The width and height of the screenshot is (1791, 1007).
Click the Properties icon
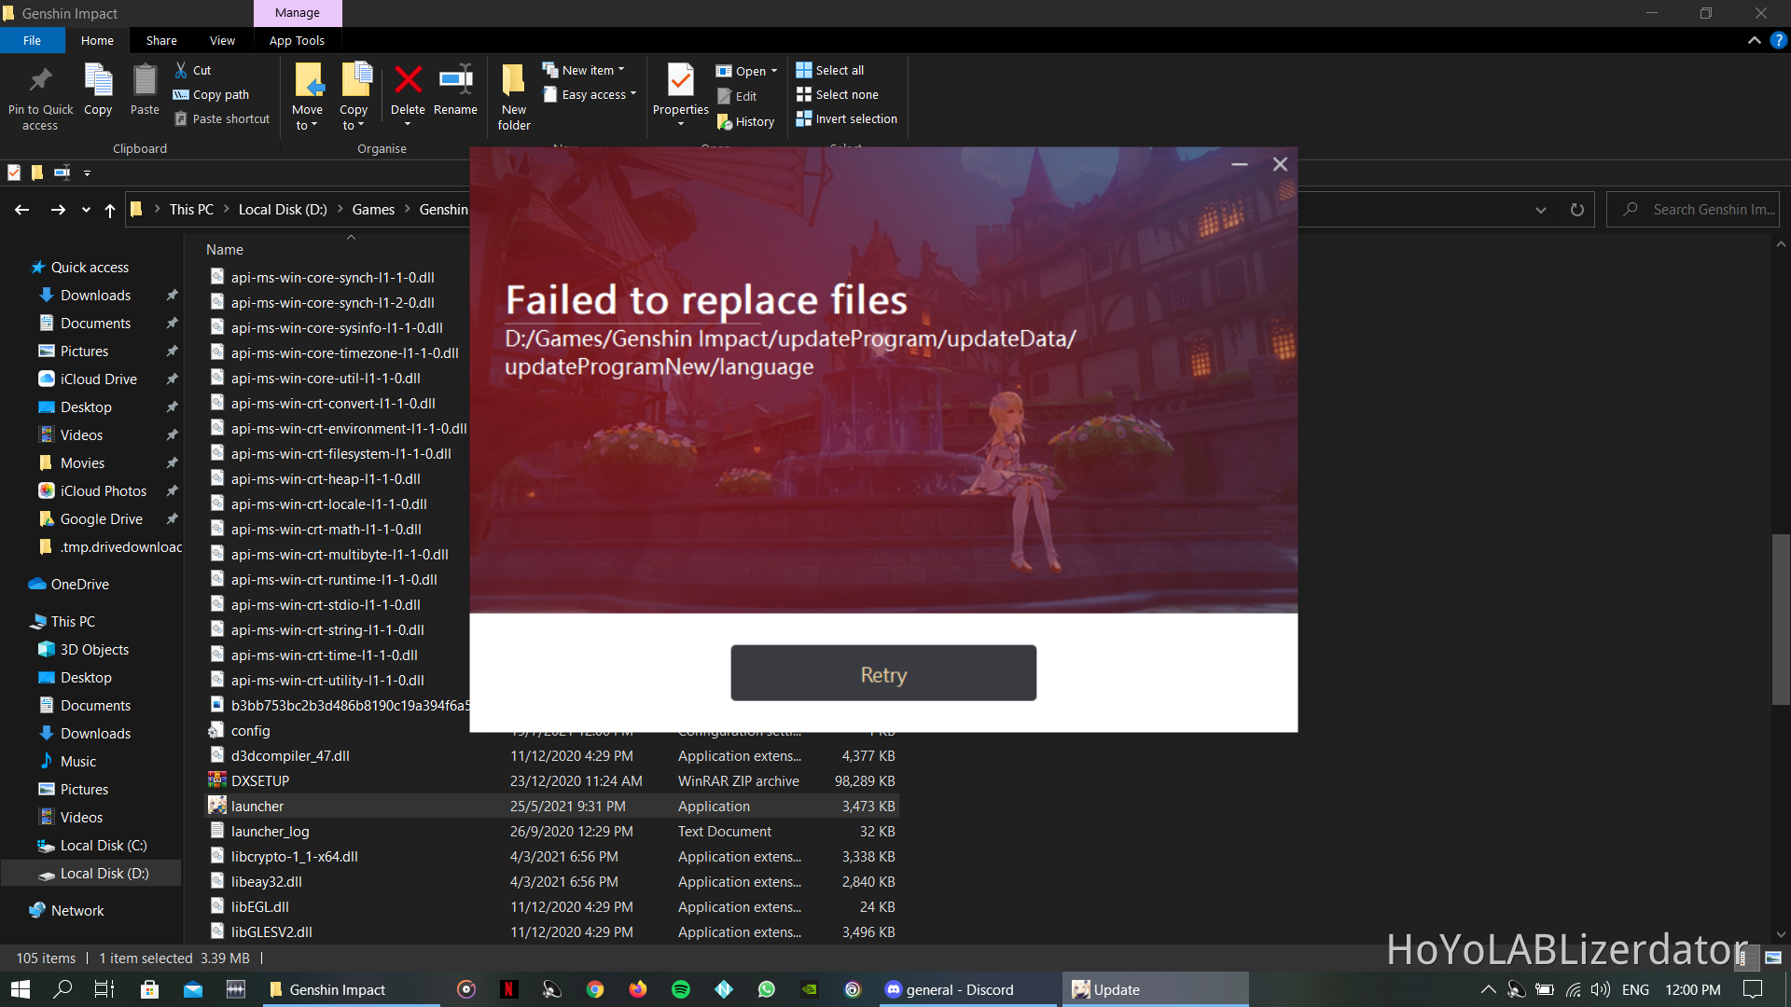[681, 81]
